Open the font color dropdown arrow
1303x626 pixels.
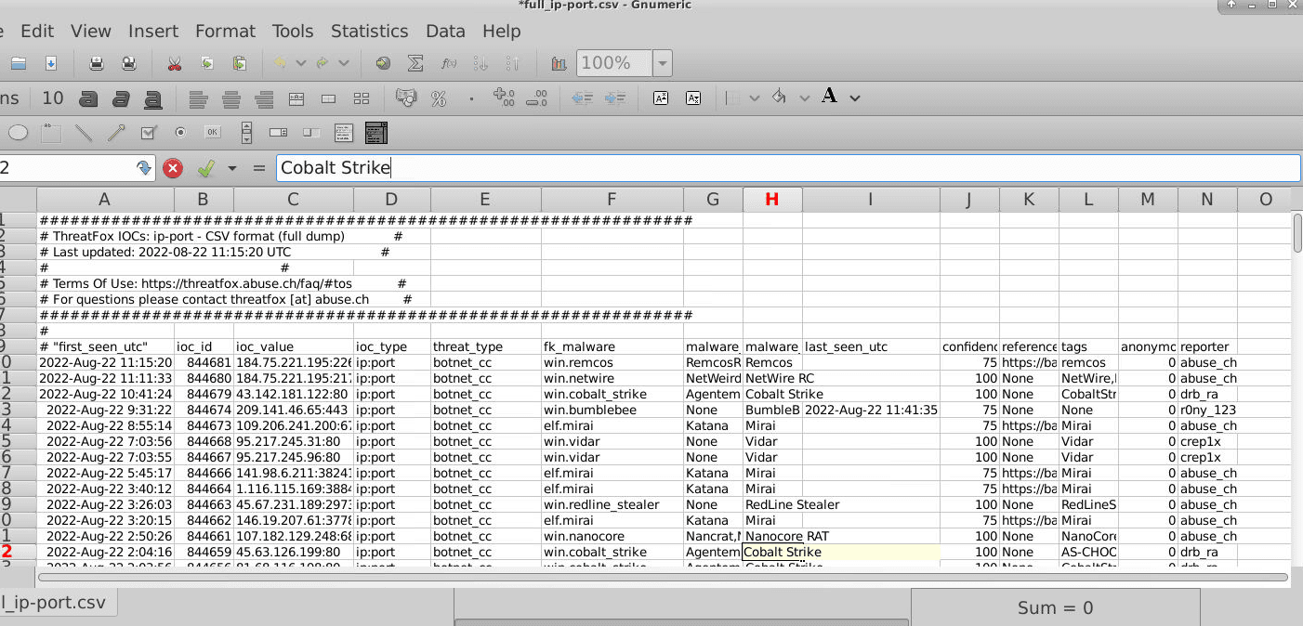[x=855, y=98]
